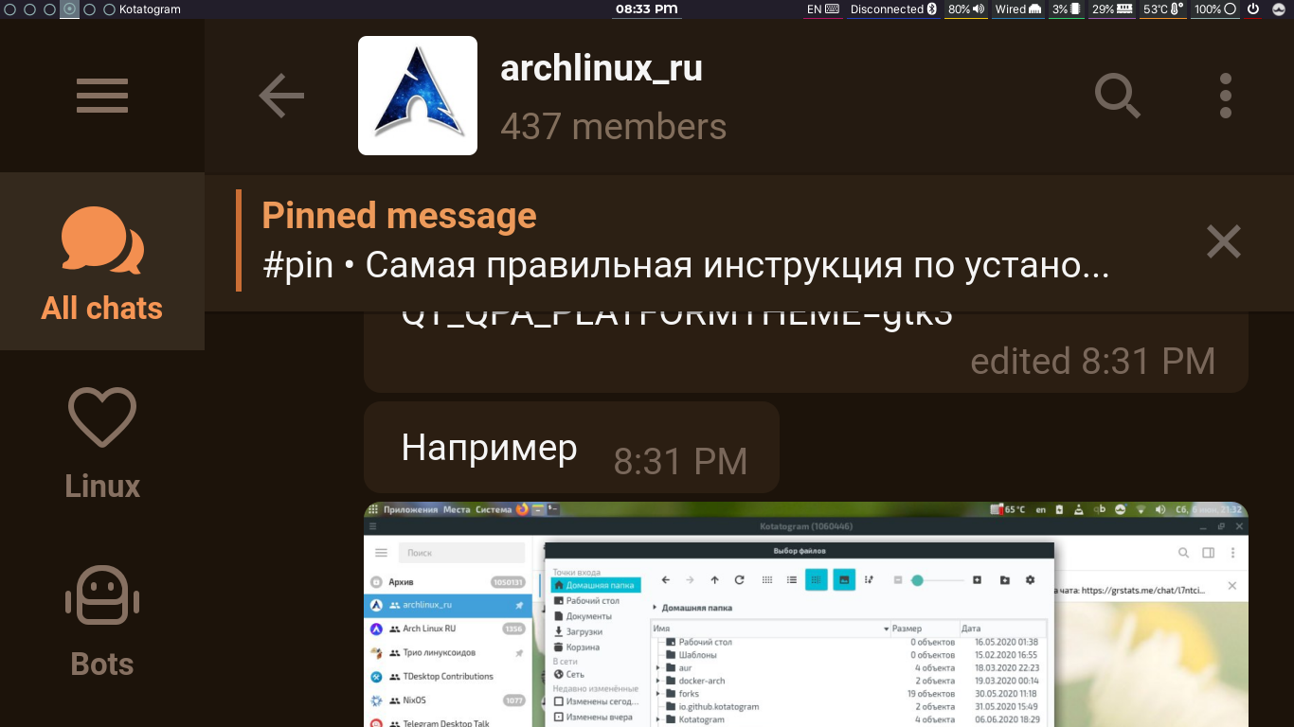Open the 80% volume indicator
The height and width of the screenshot is (727, 1294).
pos(966,9)
